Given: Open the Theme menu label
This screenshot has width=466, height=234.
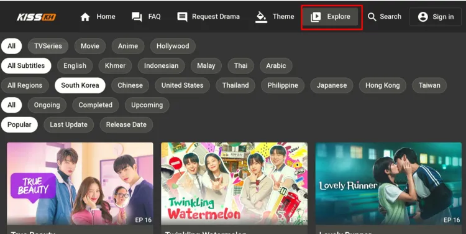Looking at the screenshot, I should (x=283, y=17).
